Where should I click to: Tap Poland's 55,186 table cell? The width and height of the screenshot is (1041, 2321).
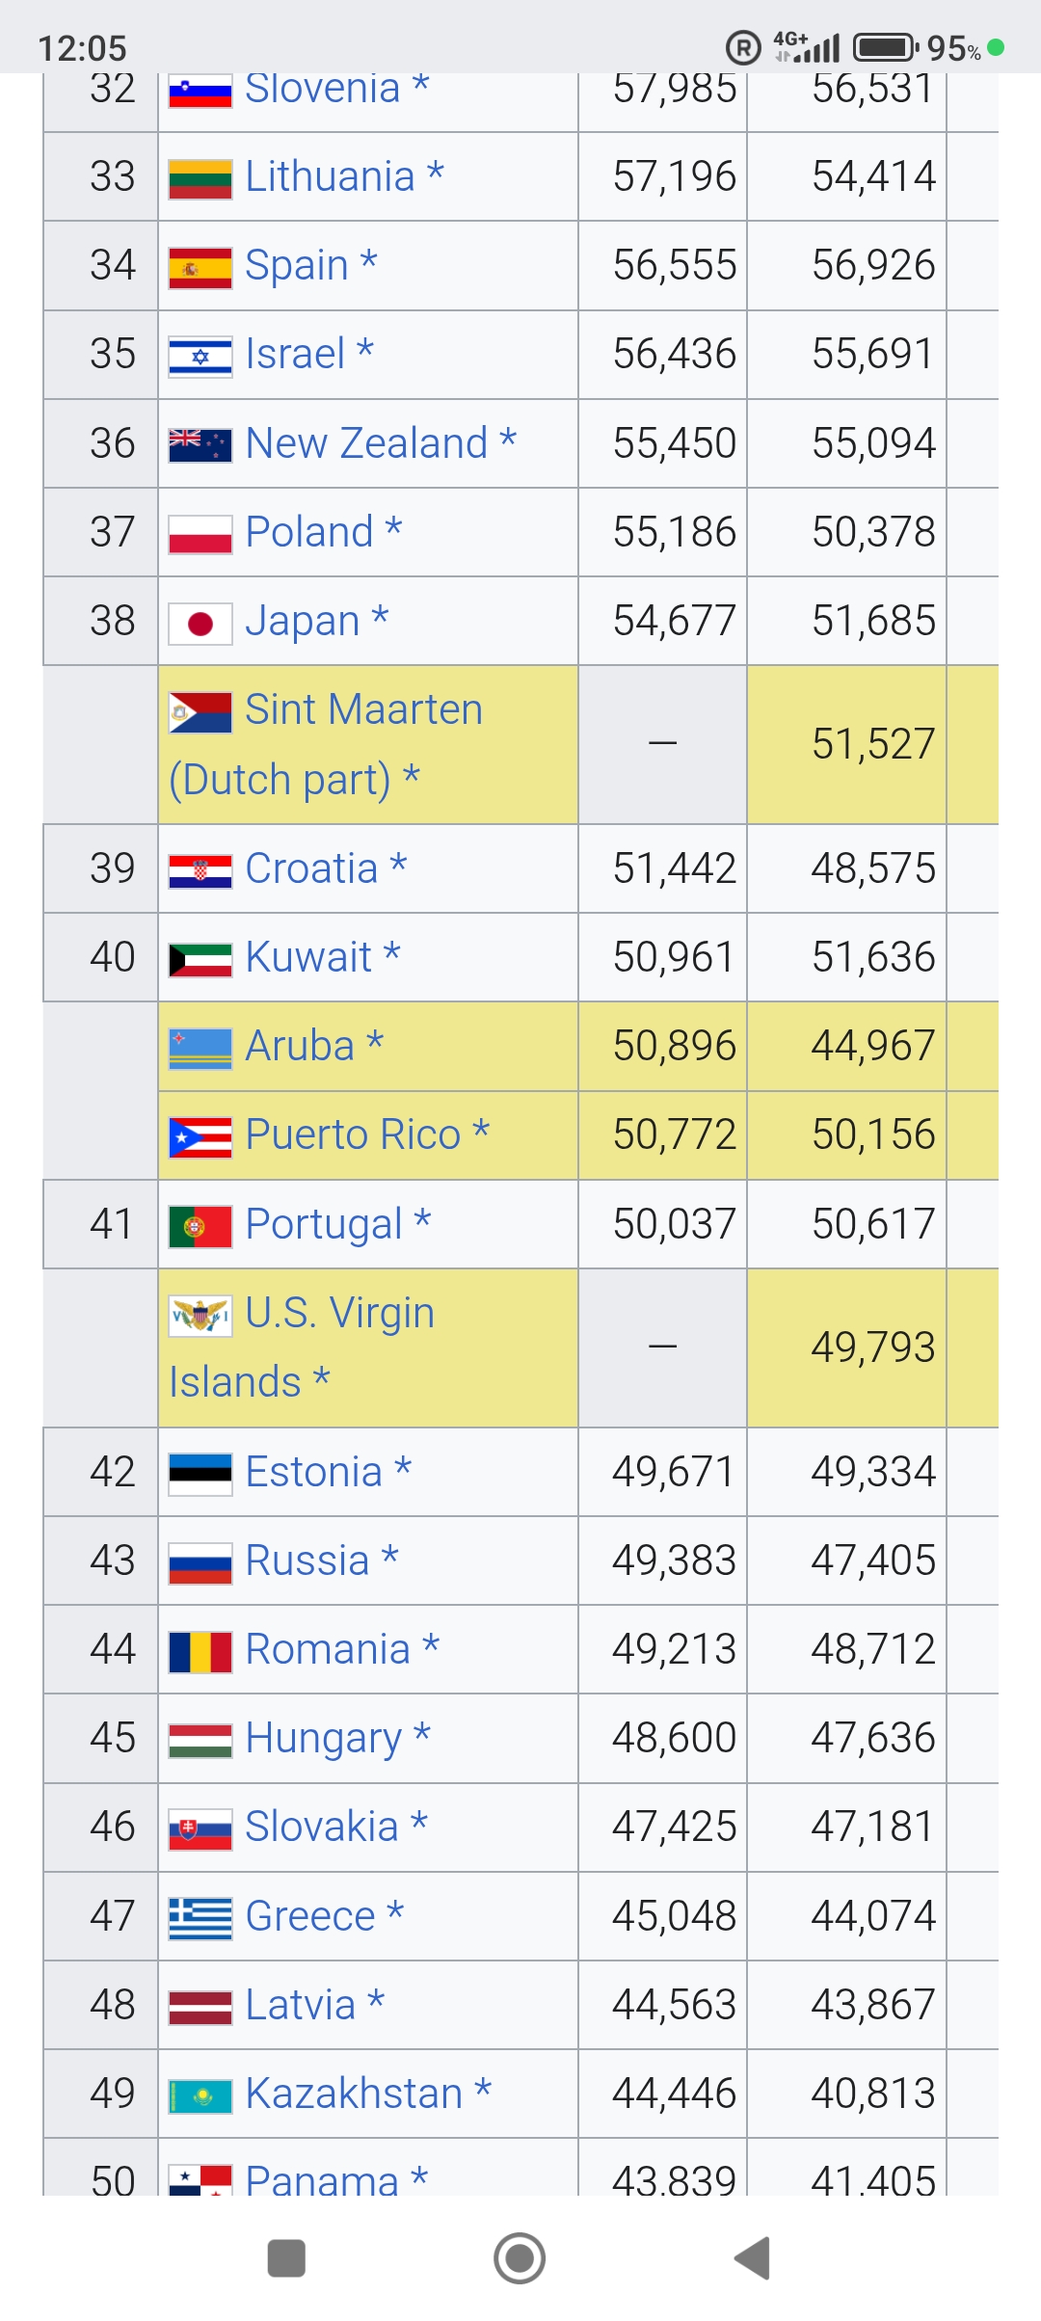click(x=674, y=532)
